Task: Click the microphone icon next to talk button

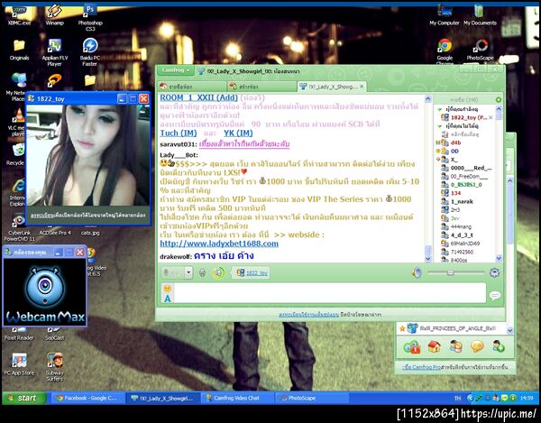Action: pyautogui.click(x=203, y=273)
